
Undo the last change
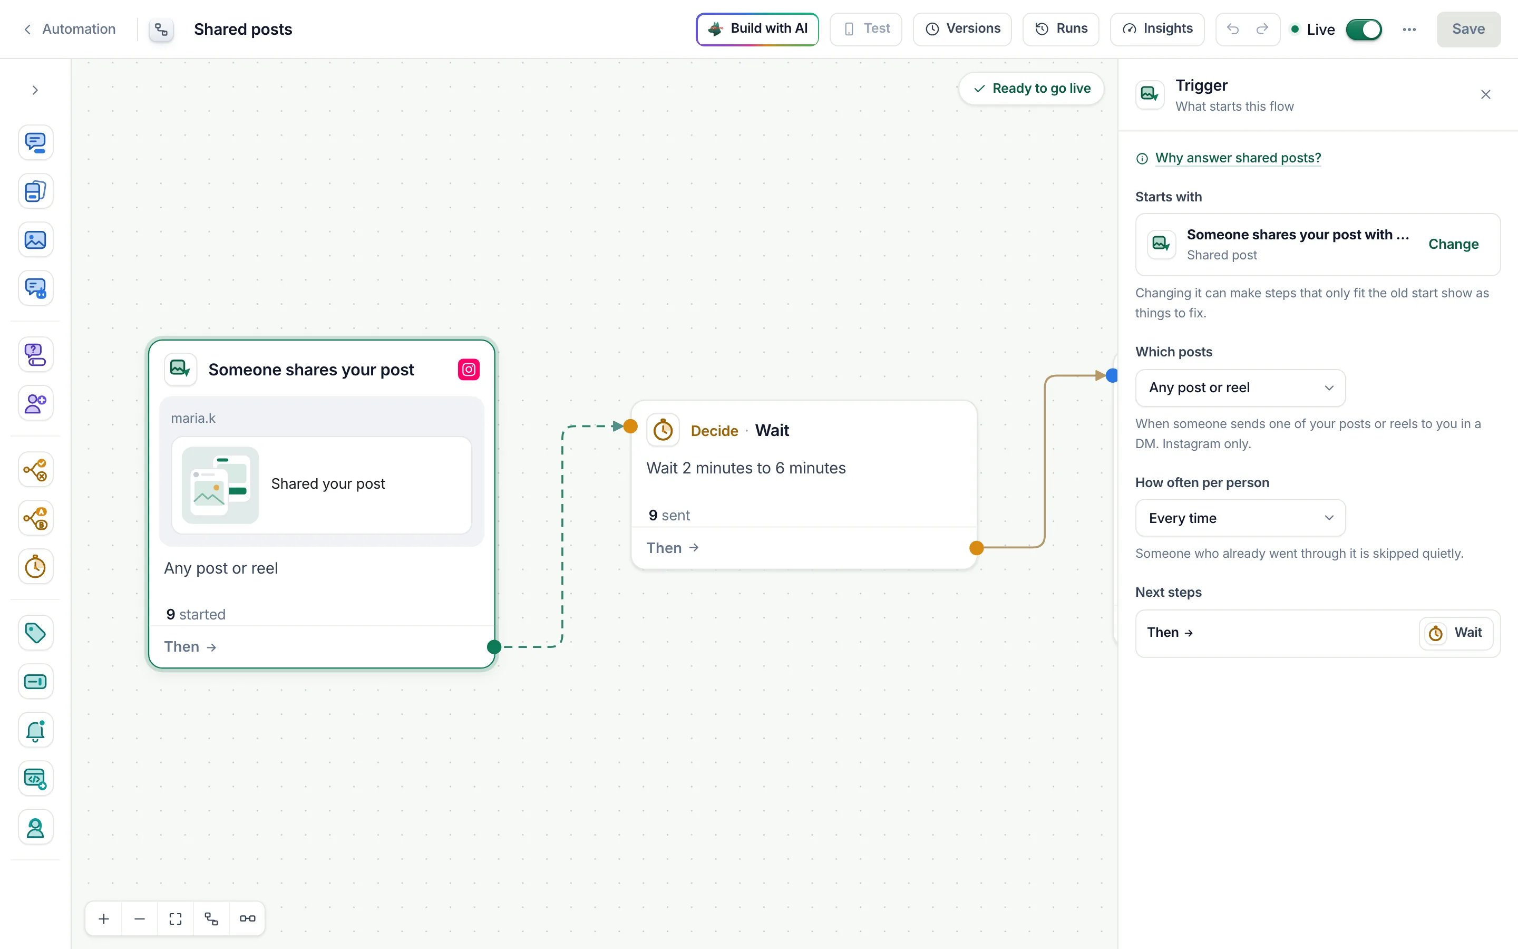click(x=1233, y=29)
